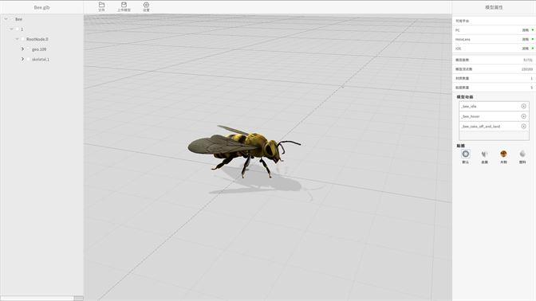Play the _bee_idle animation
This screenshot has width=536, height=301.
(523, 106)
